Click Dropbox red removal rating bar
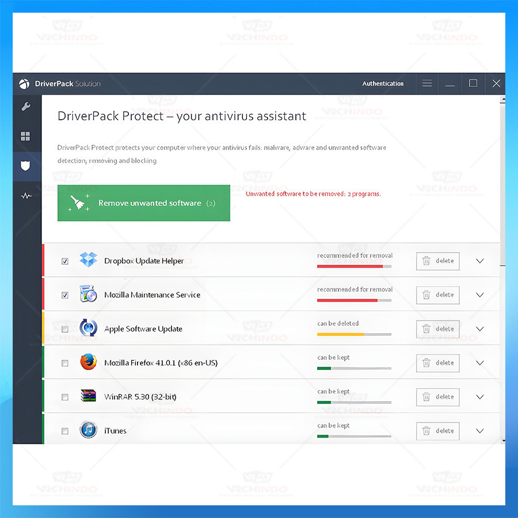The image size is (518, 518). (354, 266)
